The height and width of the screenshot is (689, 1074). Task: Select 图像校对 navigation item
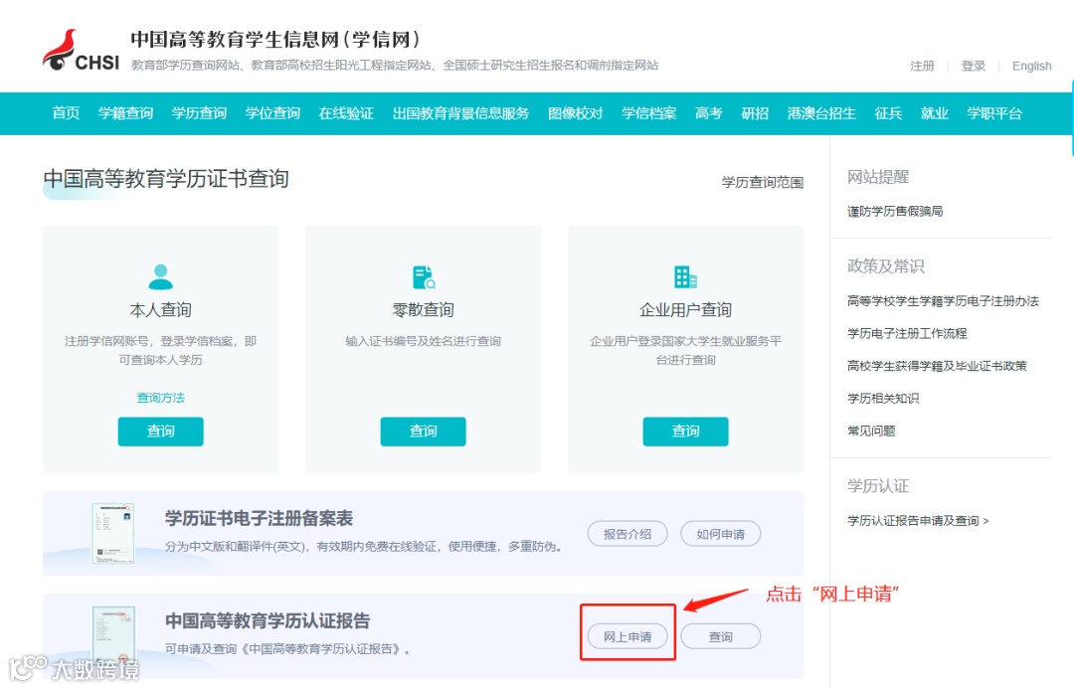click(576, 113)
